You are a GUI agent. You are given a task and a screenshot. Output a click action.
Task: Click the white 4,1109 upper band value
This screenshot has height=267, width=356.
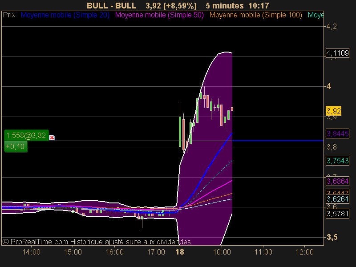(x=337, y=53)
